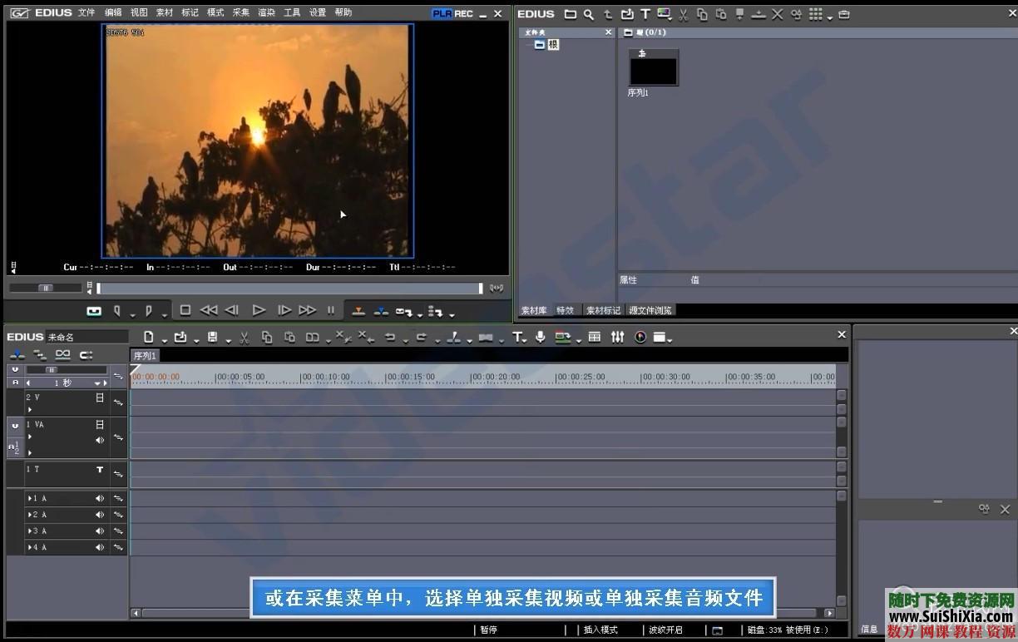Play the clip in the preview monitor
Screen dimensions: 1018x642
[x=259, y=309]
